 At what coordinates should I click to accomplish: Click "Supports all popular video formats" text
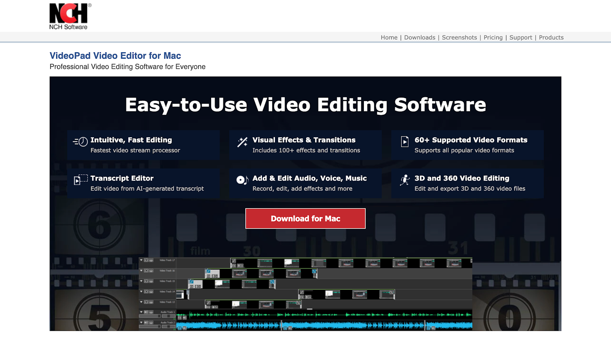point(464,150)
